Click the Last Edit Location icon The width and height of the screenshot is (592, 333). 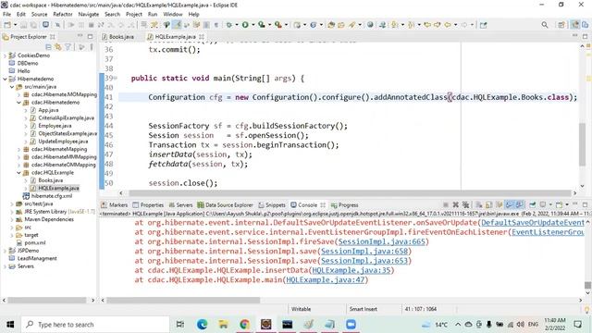(427, 25)
